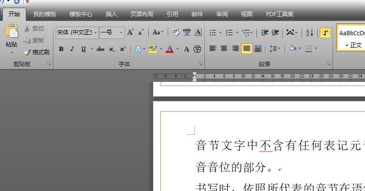Open the 引用 tab

(172, 14)
